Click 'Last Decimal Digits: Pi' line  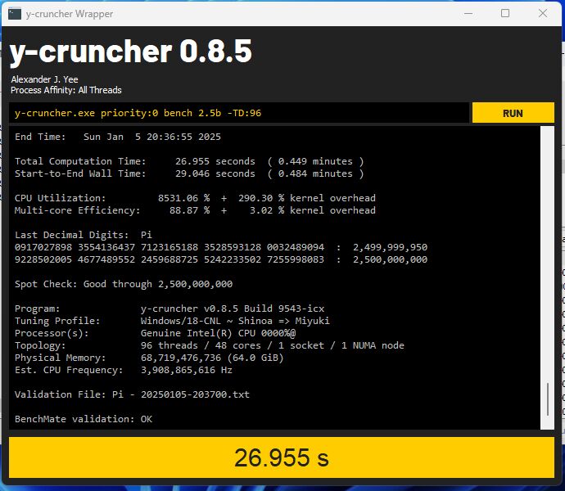click(x=84, y=235)
